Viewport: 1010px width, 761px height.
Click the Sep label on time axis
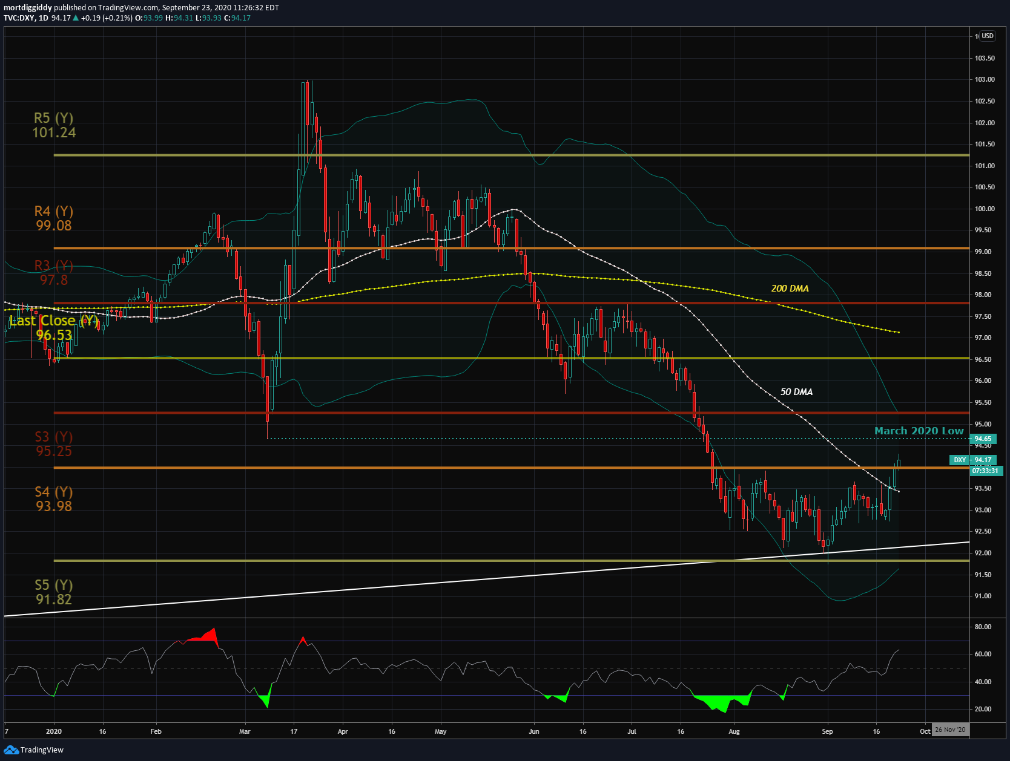click(827, 731)
